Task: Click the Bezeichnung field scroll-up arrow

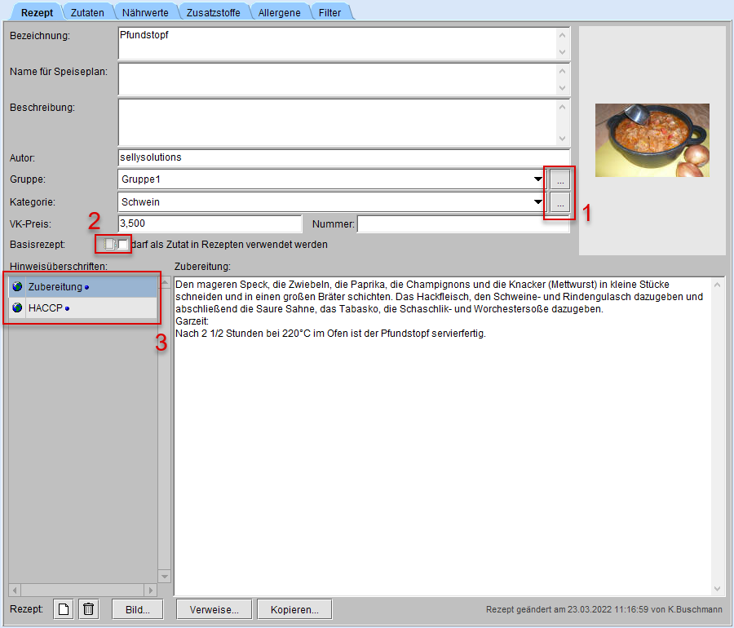Action: click(x=562, y=35)
